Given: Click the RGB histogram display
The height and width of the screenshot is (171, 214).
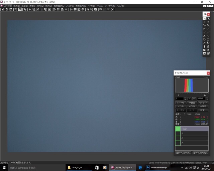Looking at the screenshot, I should [192, 85].
